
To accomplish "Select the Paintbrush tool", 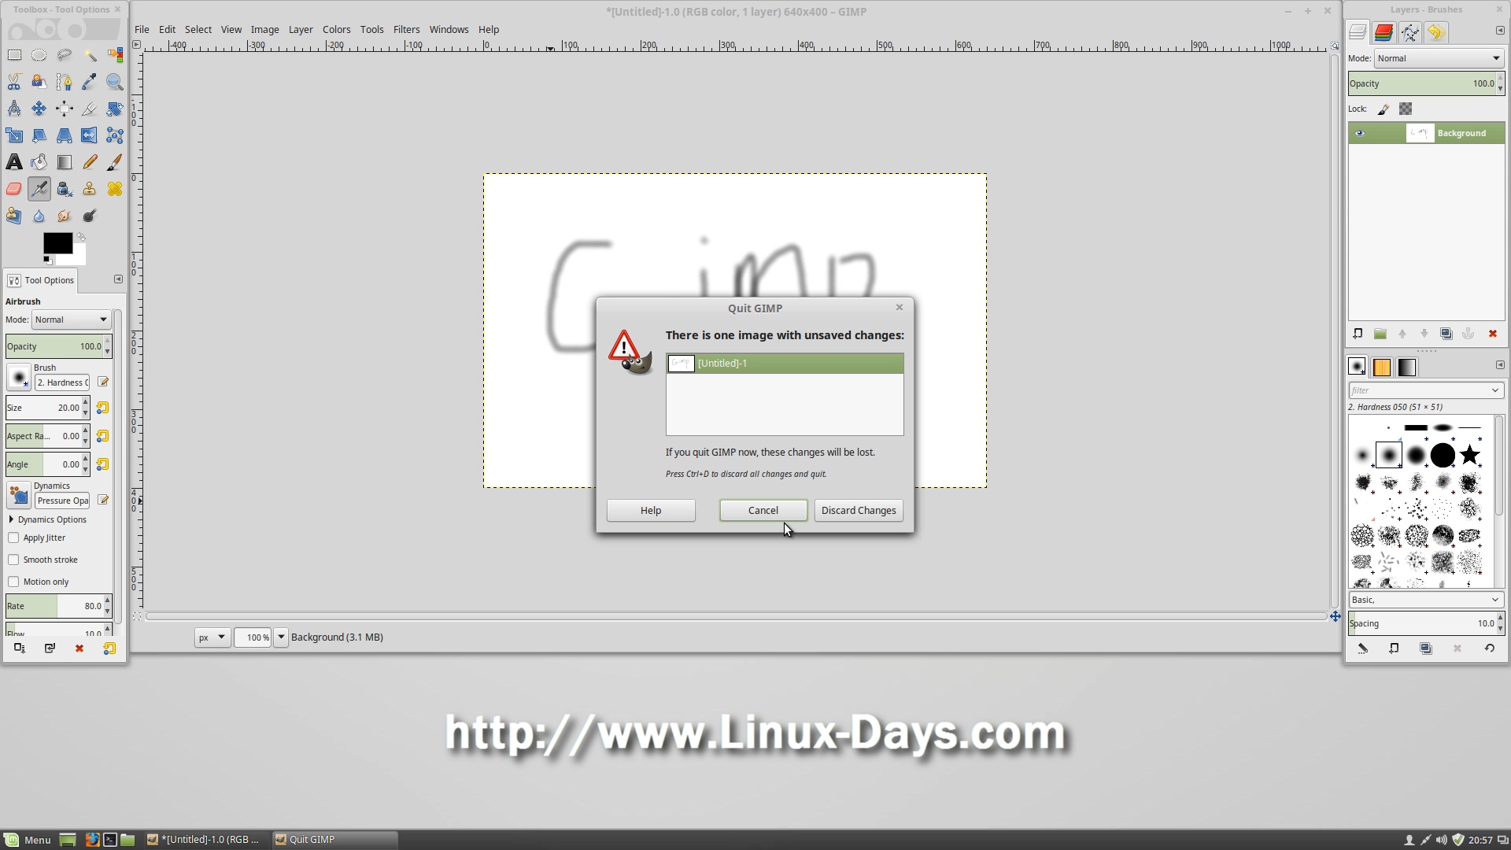I will (x=115, y=162).
